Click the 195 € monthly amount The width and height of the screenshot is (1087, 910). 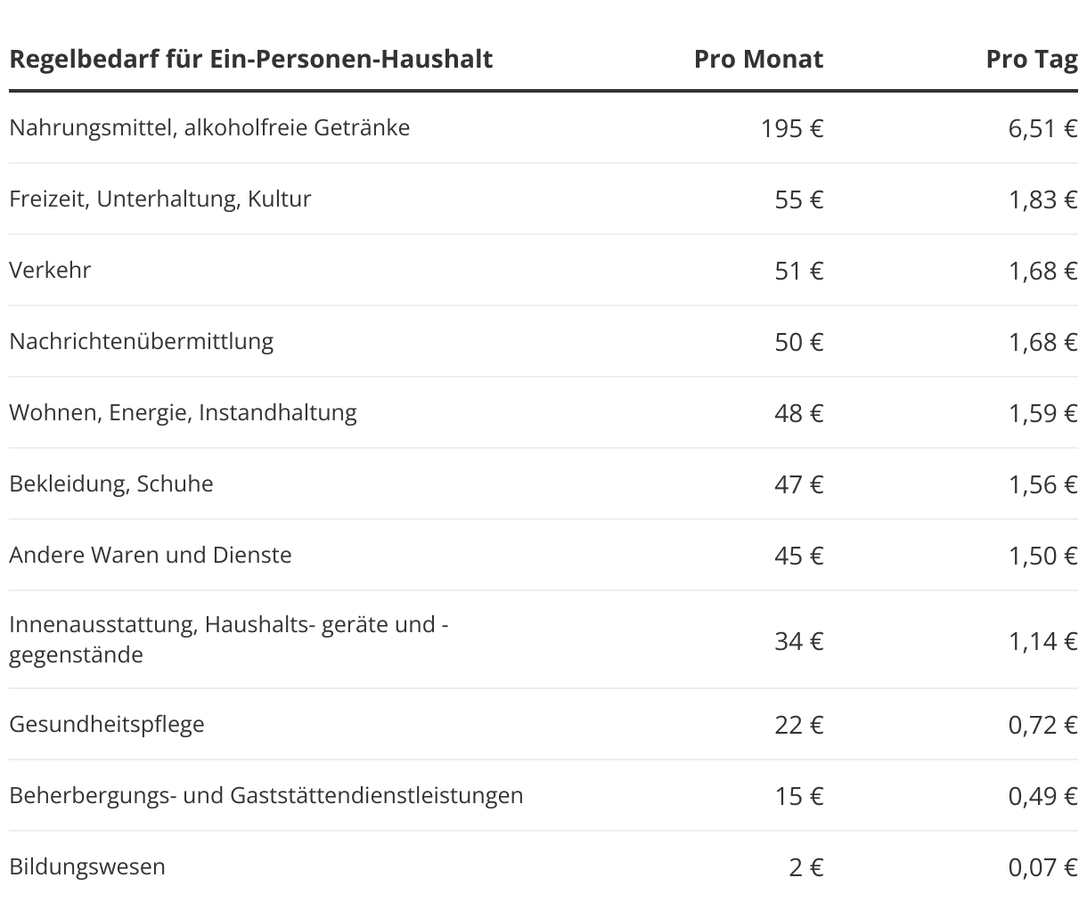point(792,128)
